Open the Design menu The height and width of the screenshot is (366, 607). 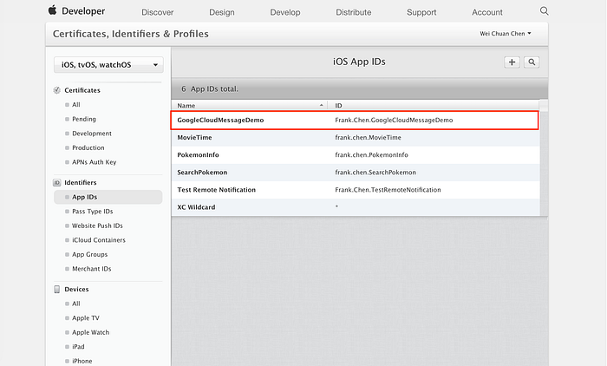coord(222,12)
